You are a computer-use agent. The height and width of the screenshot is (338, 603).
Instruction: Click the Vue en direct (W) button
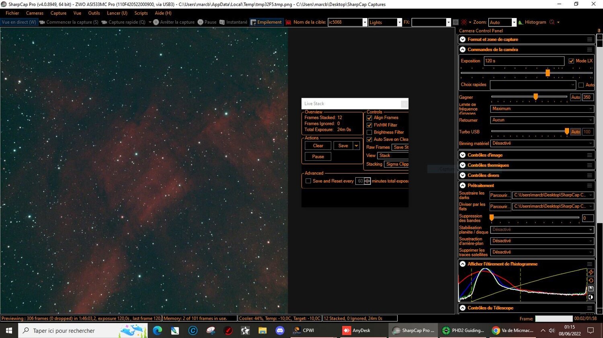click(19, 22)
